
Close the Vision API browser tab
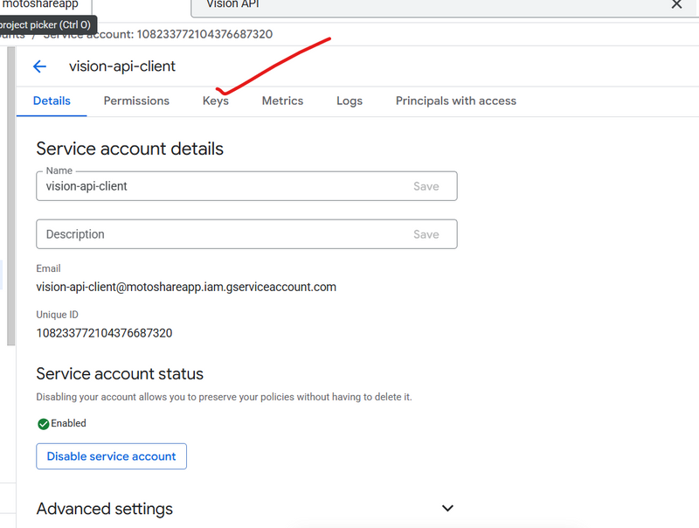point(675,4)
